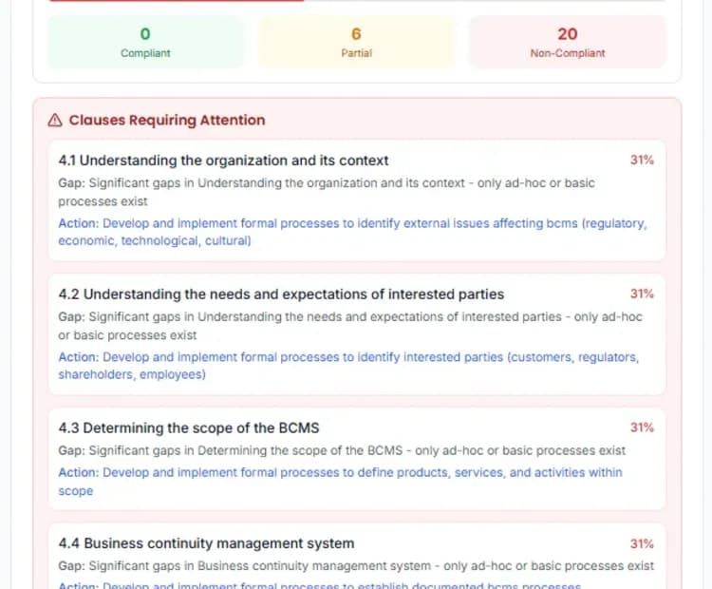The height and width of the screenshot is (589, 712).
Task: Click the Clauses Requiring Attention heading
Action: click(x=167, y=121)
